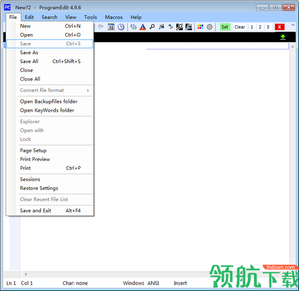
Task: Open Print Preview from File menu
Action: click(x=50, y=159)
